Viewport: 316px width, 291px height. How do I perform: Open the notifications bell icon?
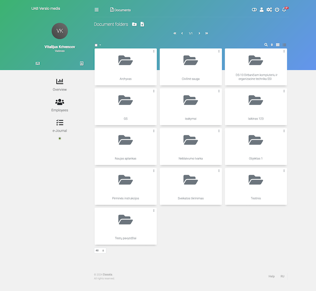point(284,9)
